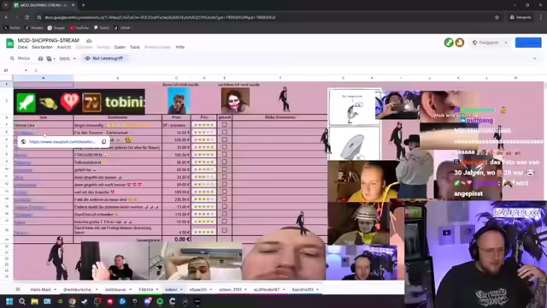The image size is (547, 308).
Task: Open the Windows Start menu
Action: tap(9, 301)
